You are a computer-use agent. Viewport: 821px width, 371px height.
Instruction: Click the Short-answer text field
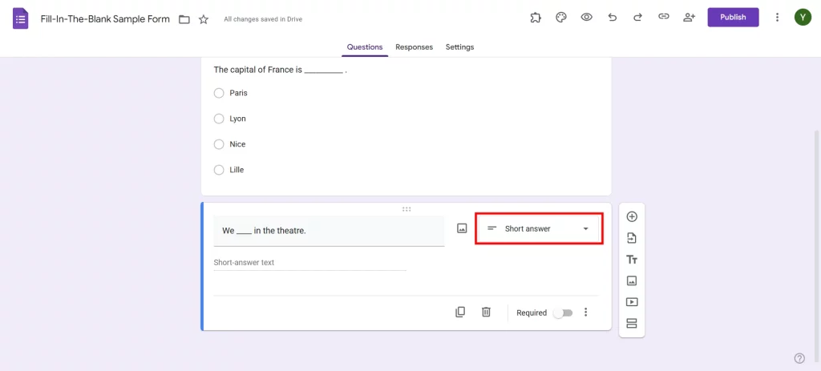pyautogui.click(x=310, y=263)
